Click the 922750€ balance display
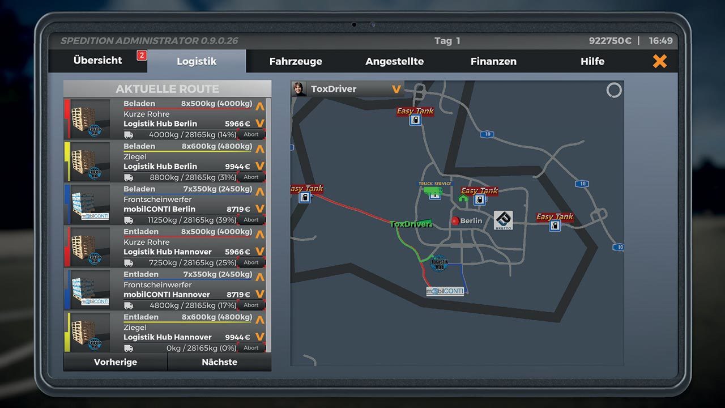This screenshot has width=725, height=408. point(610,41)
